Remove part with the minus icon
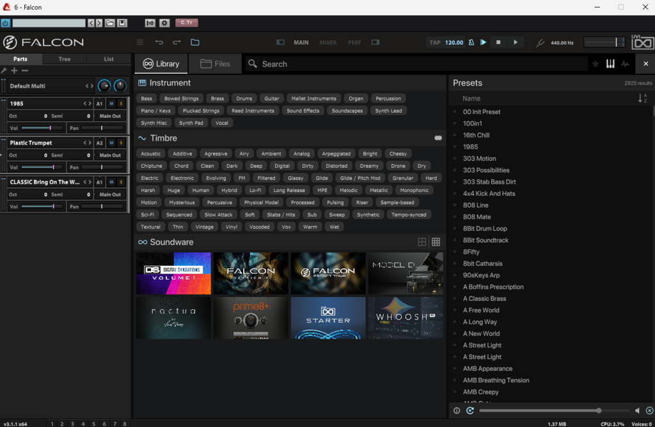The height and width of the screenshot is (427, 655). coord(25,70)
